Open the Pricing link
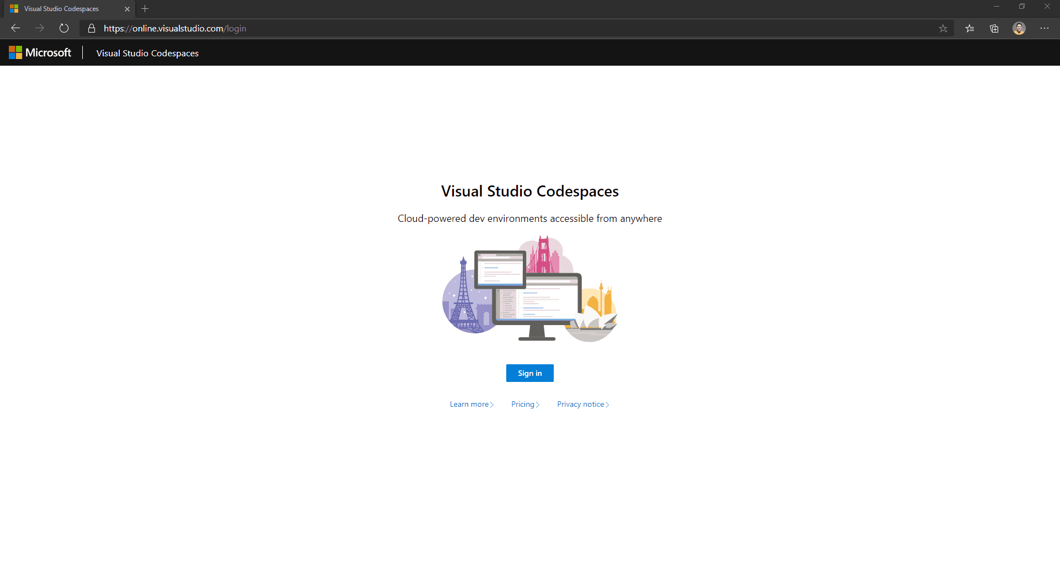 pyautogui.click(x=525, y=404)
